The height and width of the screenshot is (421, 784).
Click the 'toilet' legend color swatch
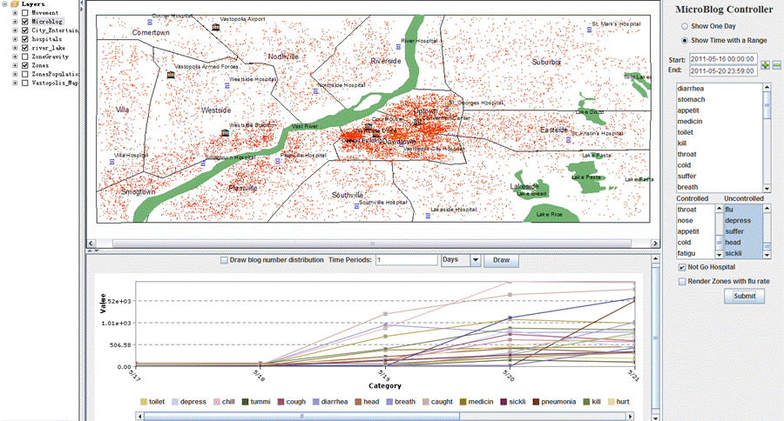click(144, 402)
